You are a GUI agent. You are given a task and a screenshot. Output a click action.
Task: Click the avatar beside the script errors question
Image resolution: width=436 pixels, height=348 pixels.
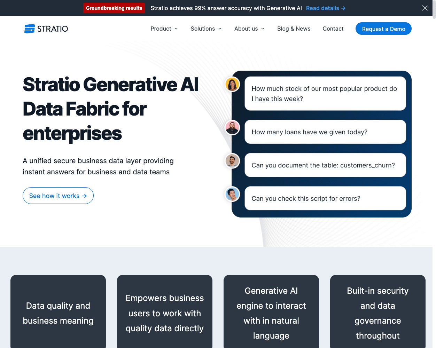click(x=232, y=194)
